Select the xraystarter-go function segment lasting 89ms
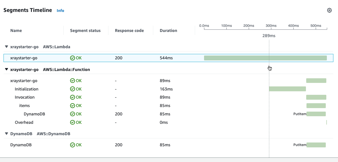The width and height of the screenshot is (338, 162). coord(24,80)
